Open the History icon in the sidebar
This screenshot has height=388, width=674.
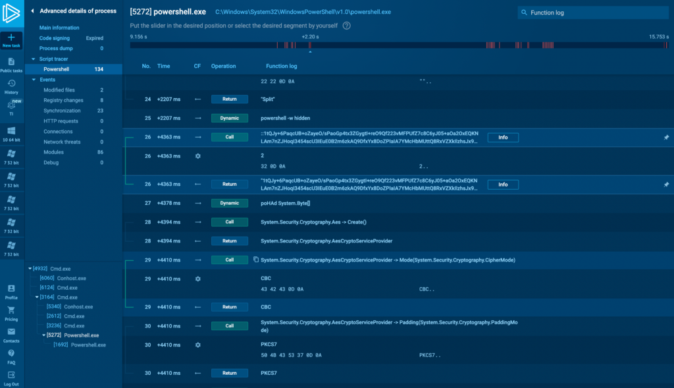coord(11,84)
